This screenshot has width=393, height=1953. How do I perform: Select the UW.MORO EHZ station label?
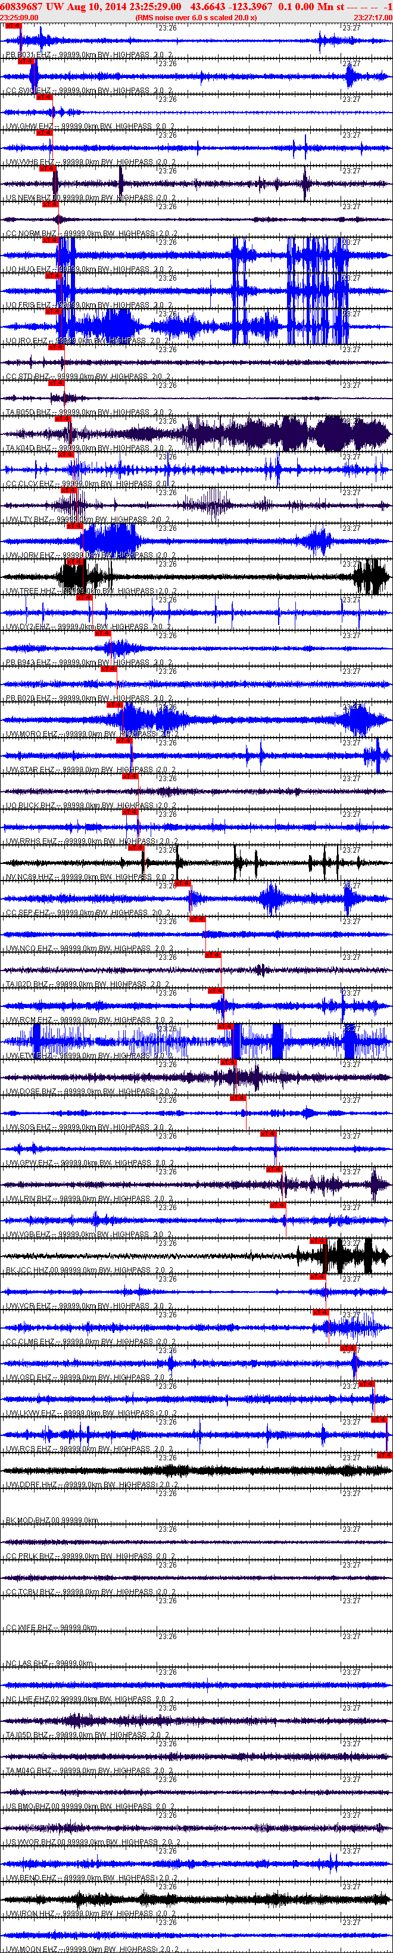pos(92,734)
